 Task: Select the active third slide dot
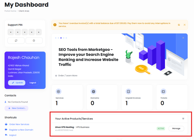(x=61, y=38)
